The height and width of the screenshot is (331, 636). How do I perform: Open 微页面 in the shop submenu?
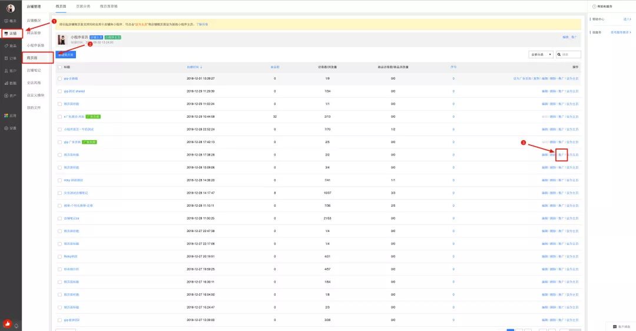[32, 58]
